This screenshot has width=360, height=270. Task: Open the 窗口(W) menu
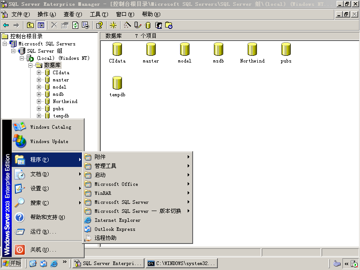(125, 14)
